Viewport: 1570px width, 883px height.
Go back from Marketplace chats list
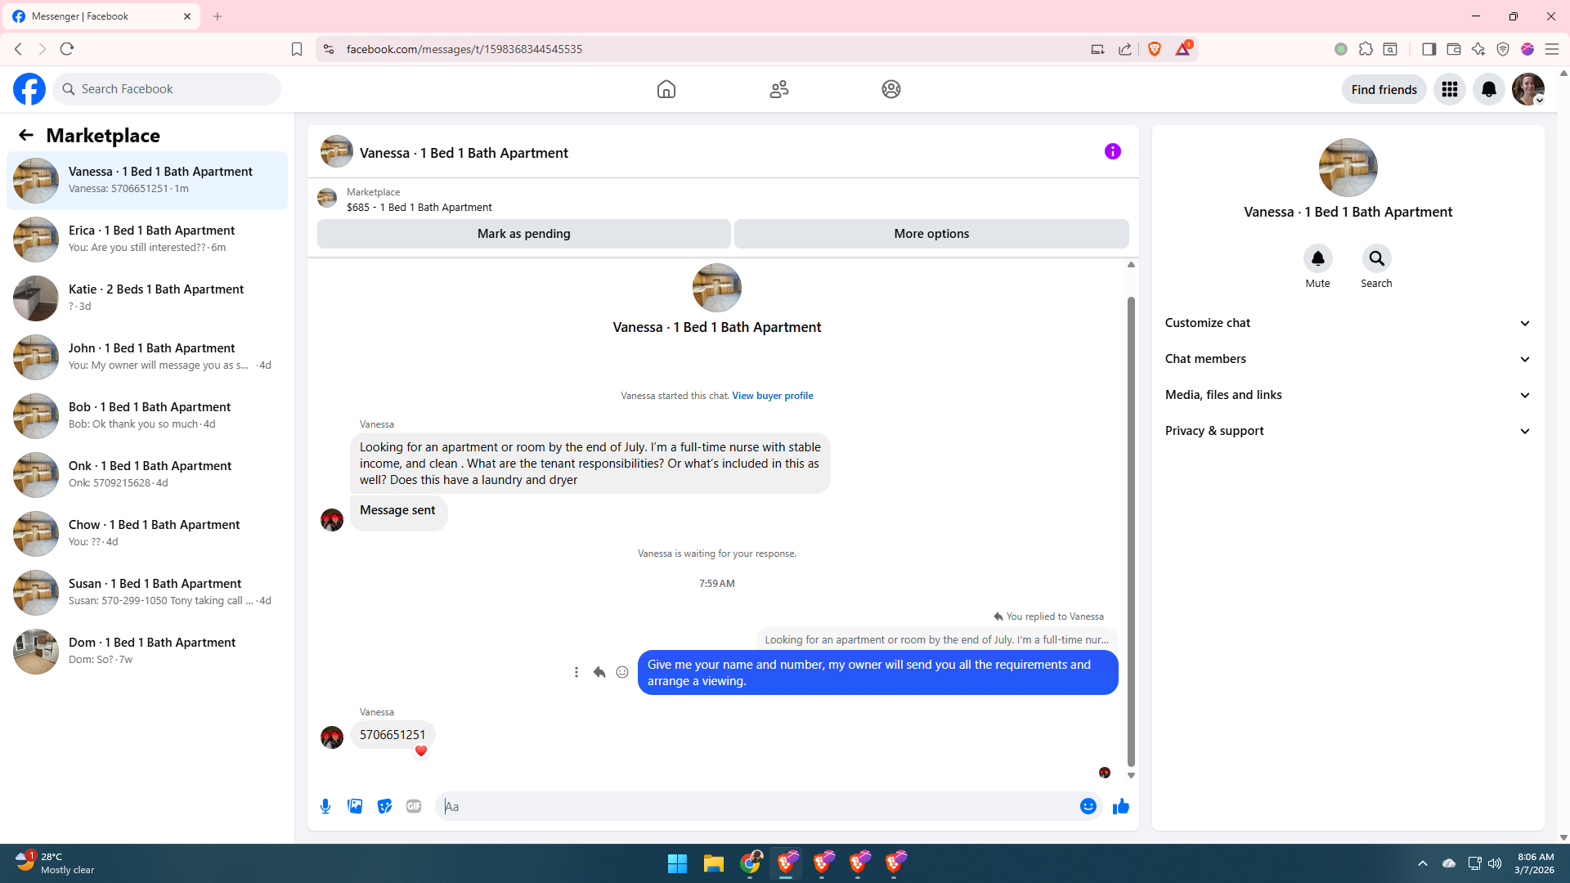click(26, 135)
